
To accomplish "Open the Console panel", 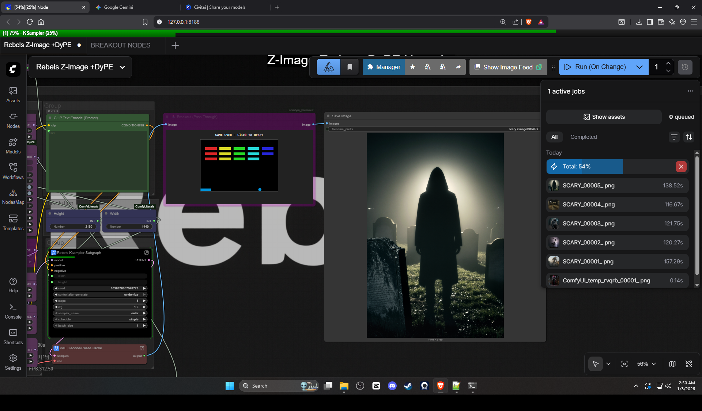I will pyautogui.click(x=13, y=311).
